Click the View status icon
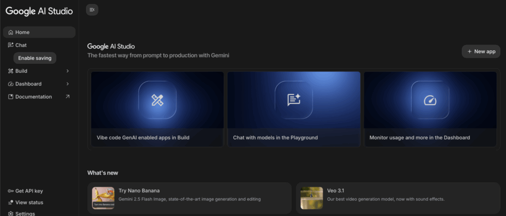506x216 pixels. click(x=10, y=203)
